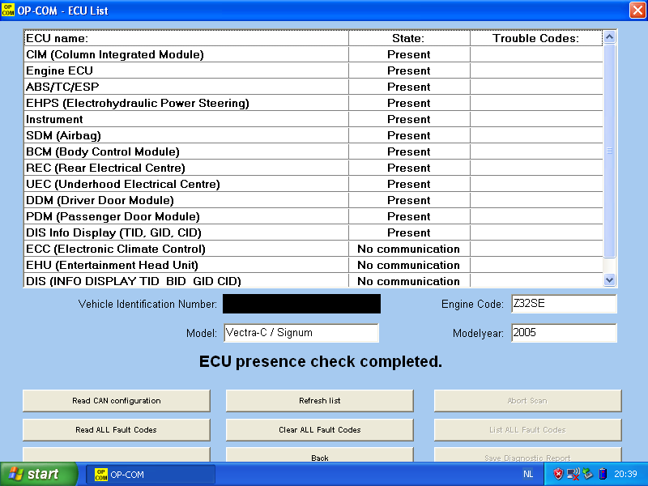The height and width of the screenshot is (486, 648).
Task: Select the Instrument row
Action: coord(313,119)
